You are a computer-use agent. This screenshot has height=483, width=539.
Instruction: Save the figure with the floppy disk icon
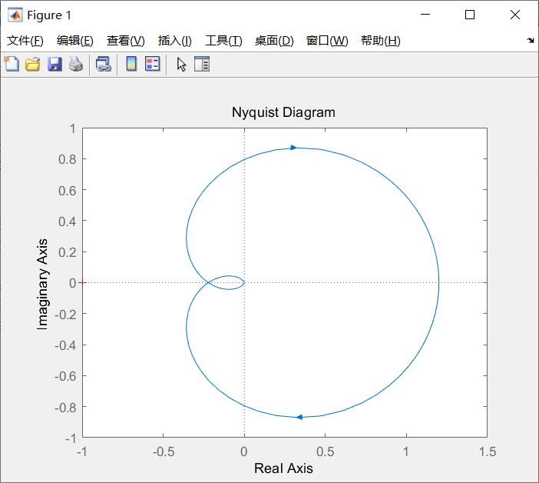coord(55,65)
